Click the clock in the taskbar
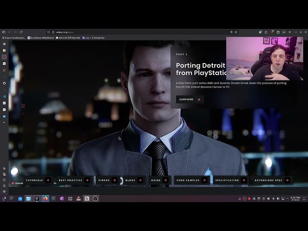308x231 pixels. tap(295, 199)
